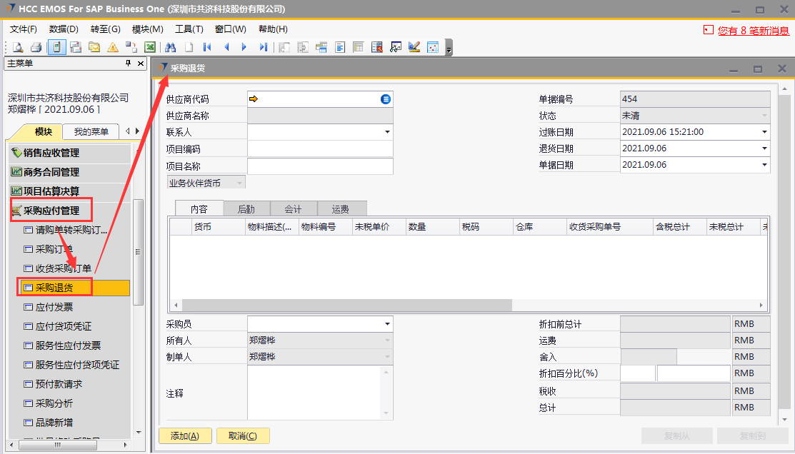795x454 pixels.
Task: Expand the 退货日期 date dropdown
Action: (764, 148)
